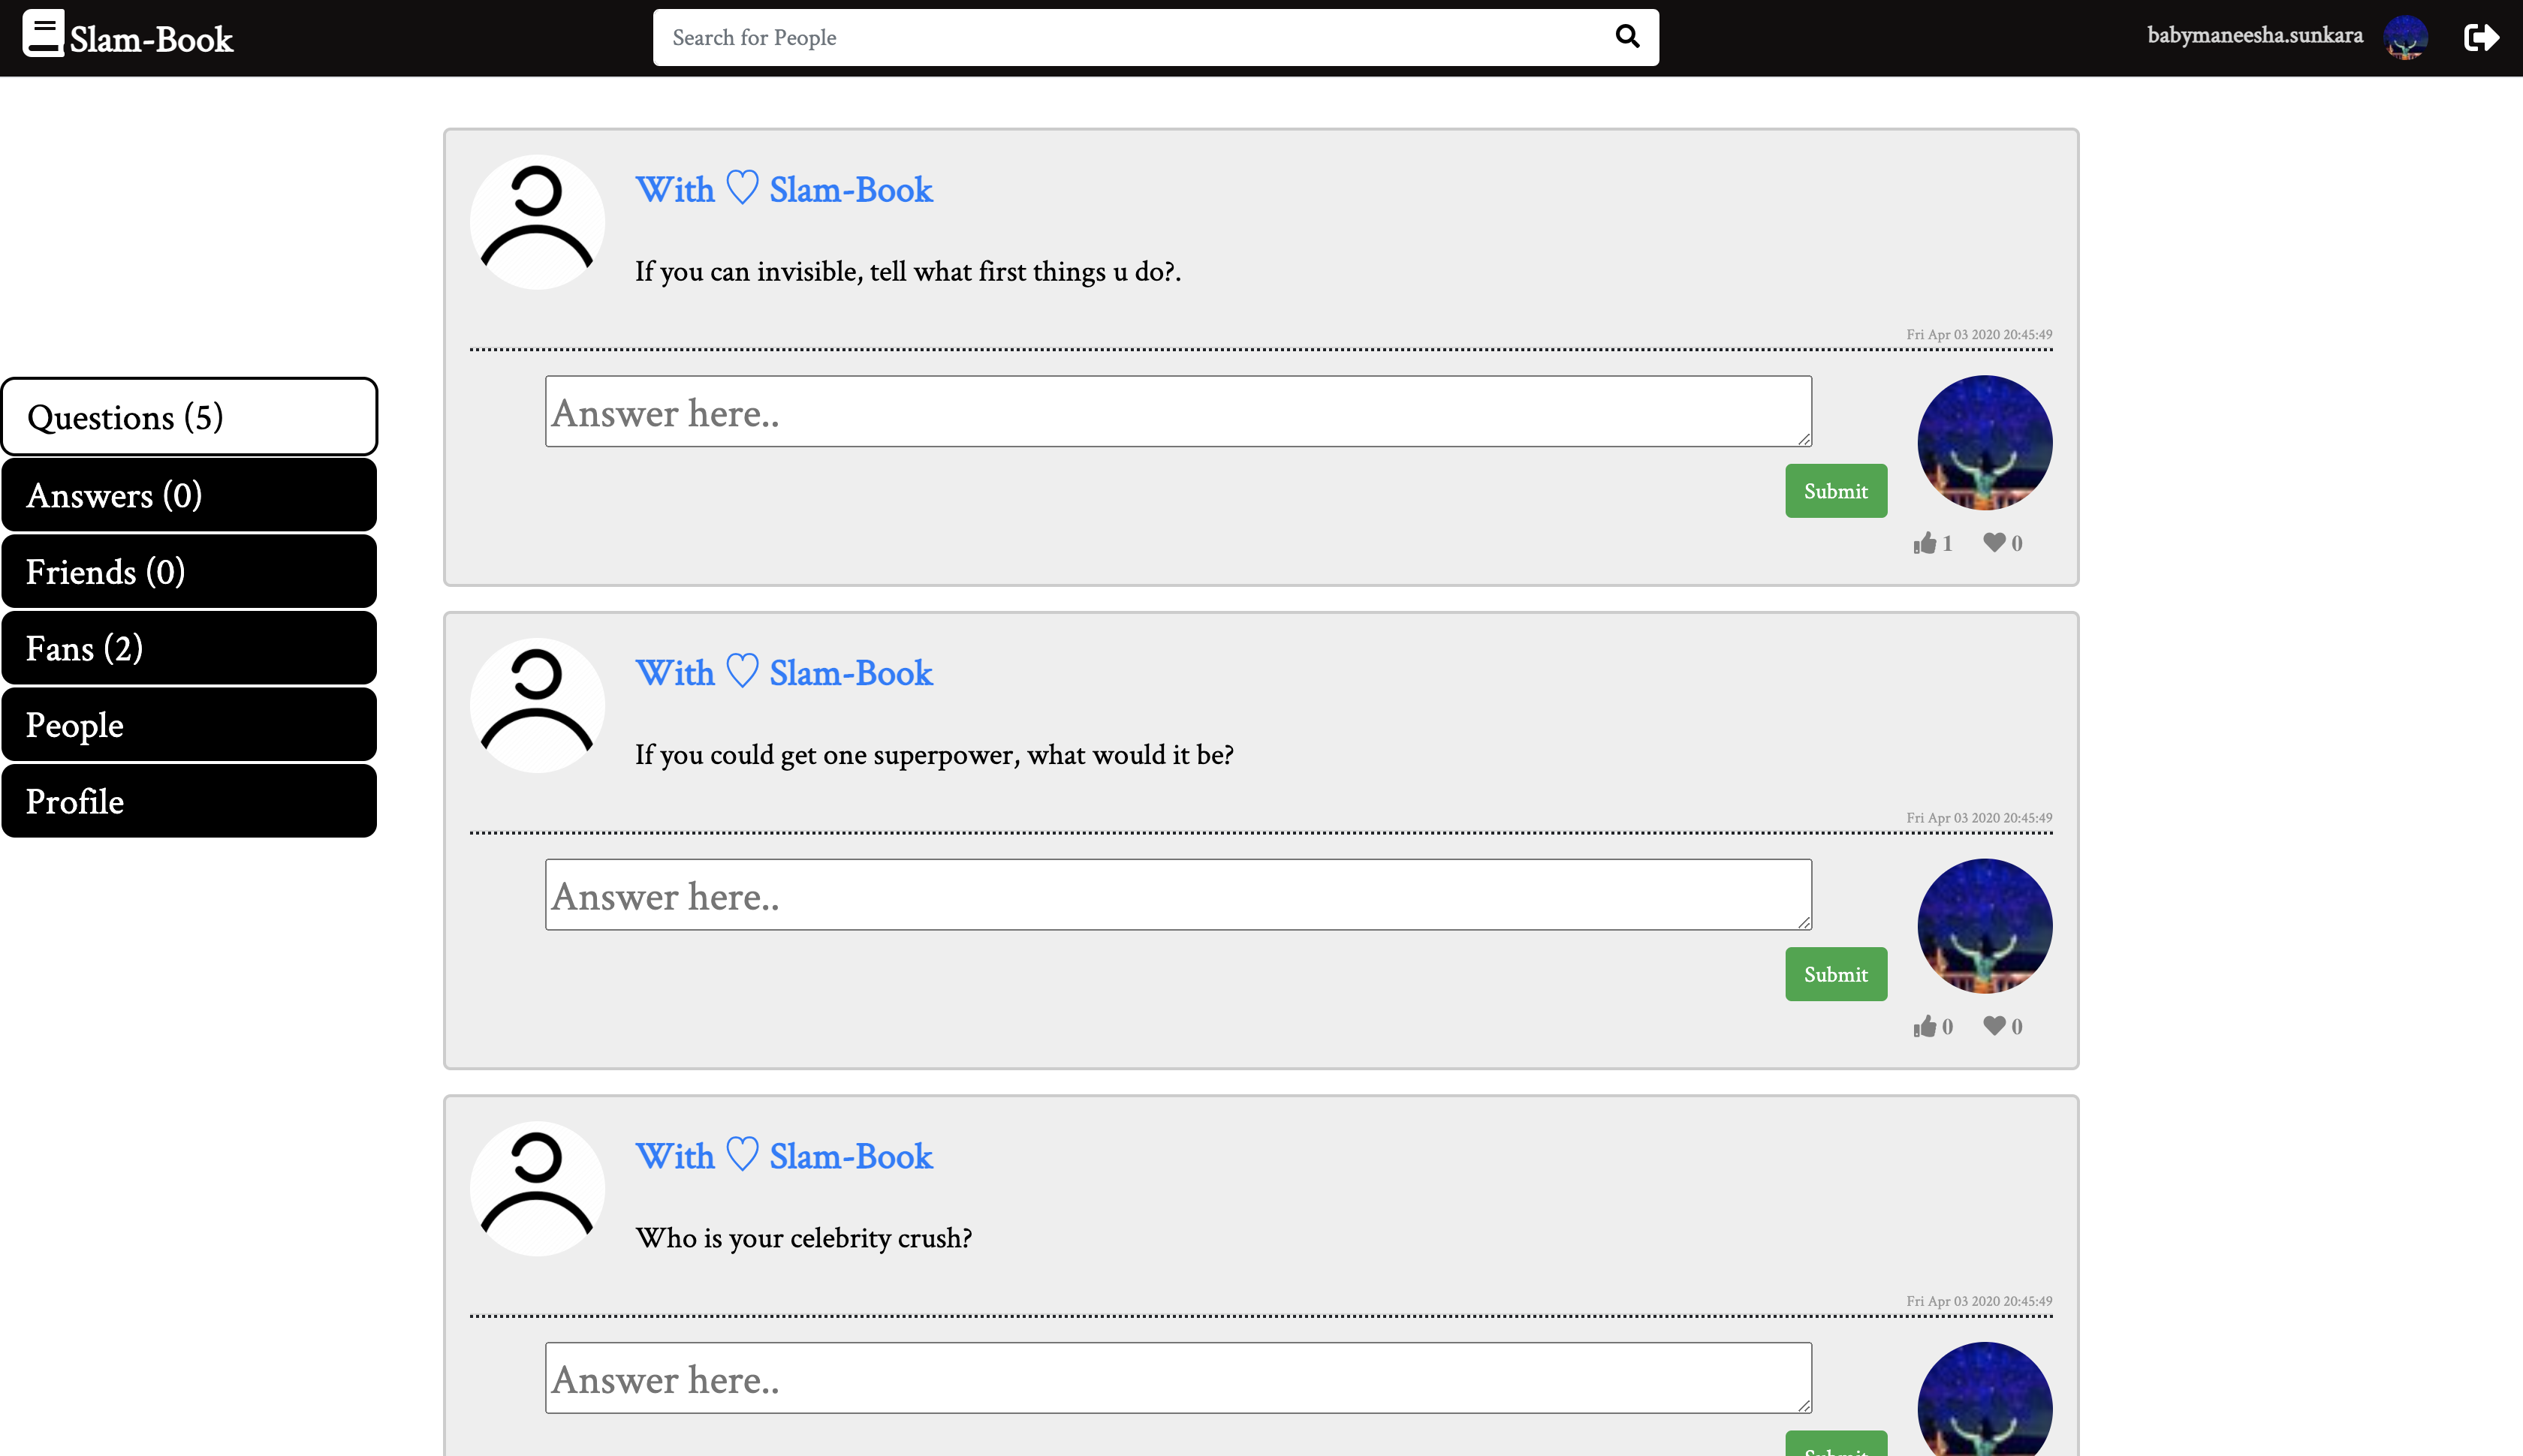This screenshot has height=1456, width=2523.
Task: Show the Fans (2) list
Action: [x=189, y=648]
